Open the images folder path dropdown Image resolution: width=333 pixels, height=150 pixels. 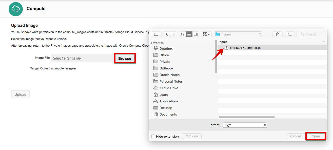click(x=238, y=34)
